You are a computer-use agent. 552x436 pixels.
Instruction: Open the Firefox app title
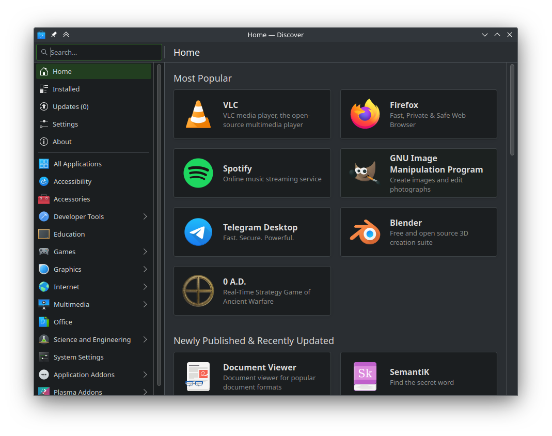[x=404, y=105]
